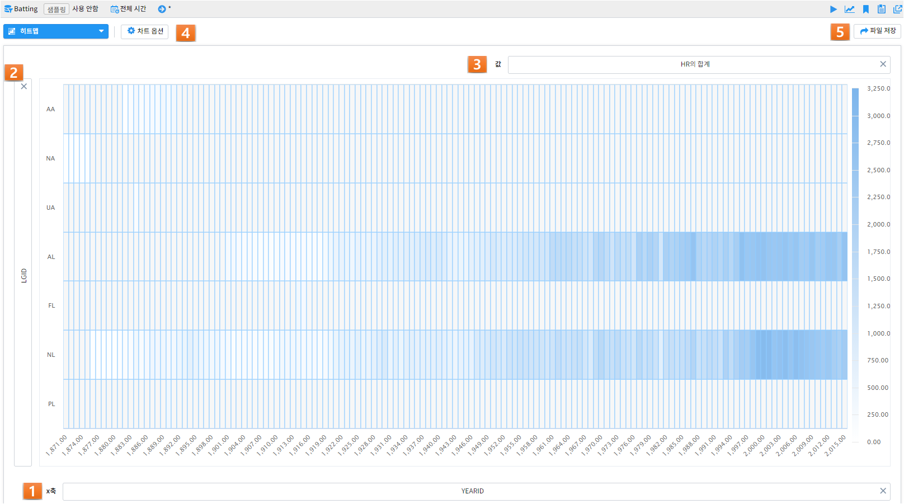Click the NA row label

point(51,158)
